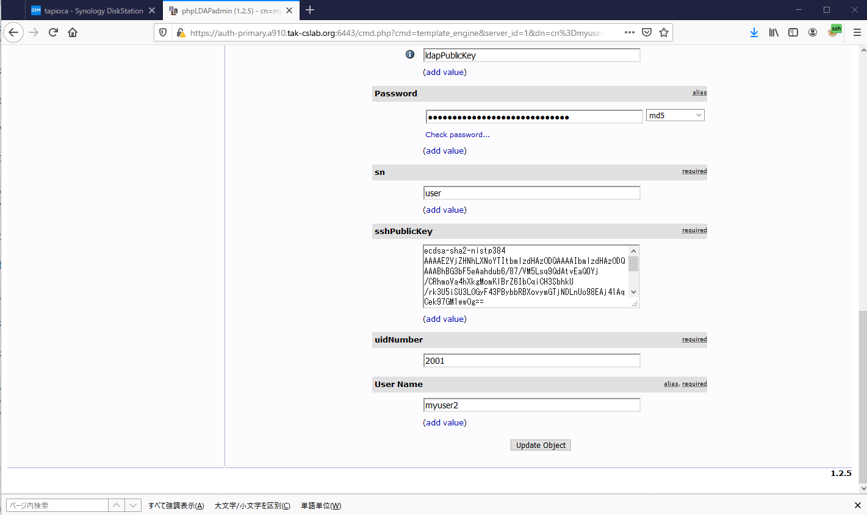The height and width of the screenshot is (515, 867).
Task: Go to the browser home page
Action: (x=73, y=32)
